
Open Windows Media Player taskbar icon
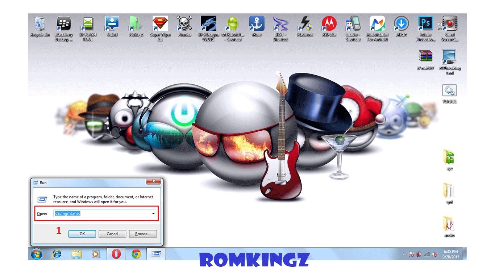(96, 254)
